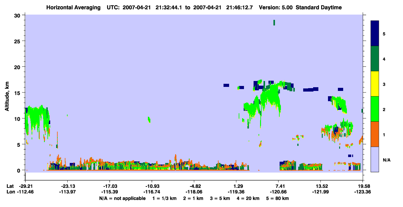Click longitude value -120.66
Viewport: 403px width, 207px height.
pyautogui.click(x=278, y=192)
